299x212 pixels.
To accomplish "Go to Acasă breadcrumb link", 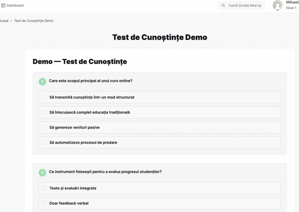I will [x=4, y=21].
